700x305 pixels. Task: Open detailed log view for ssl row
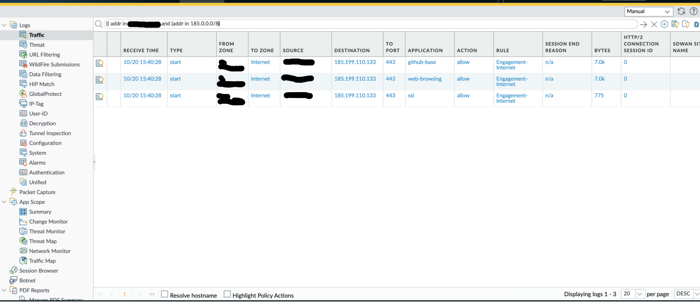pos(100,97)
